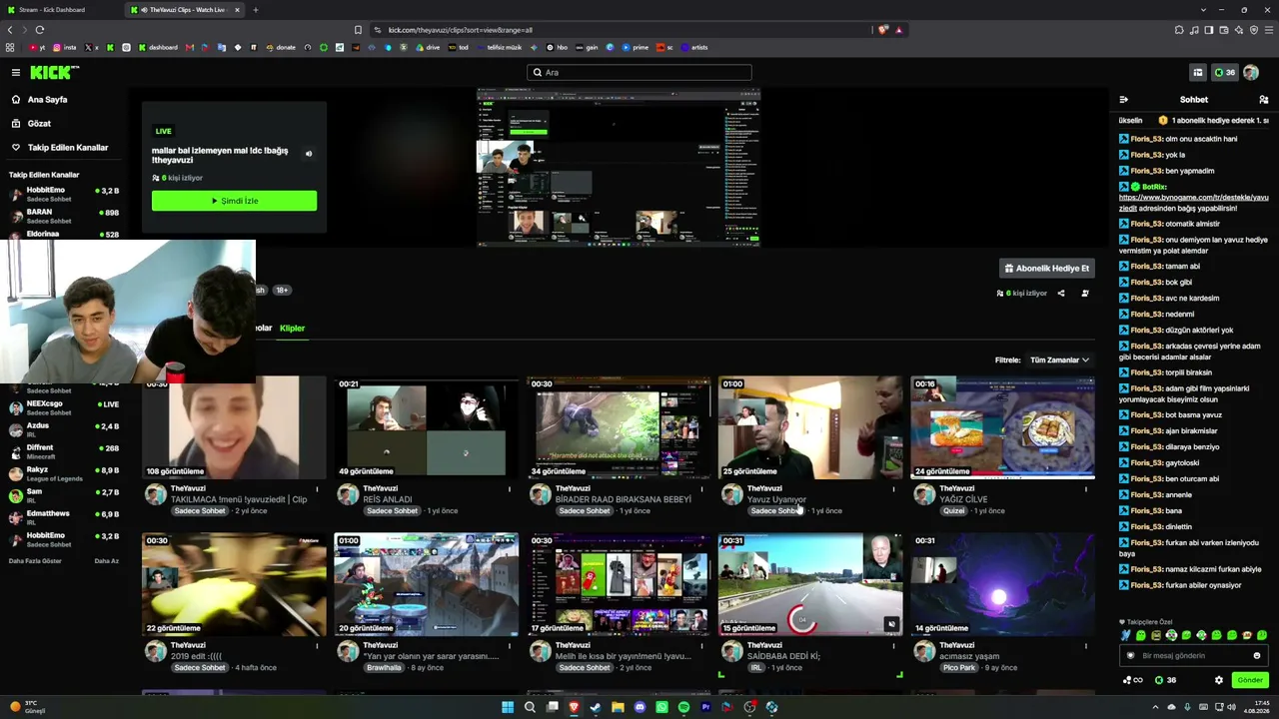Open NEEXcsgo followed channel
Viewport: 1279px width, 719px height.
click(64, 407)
